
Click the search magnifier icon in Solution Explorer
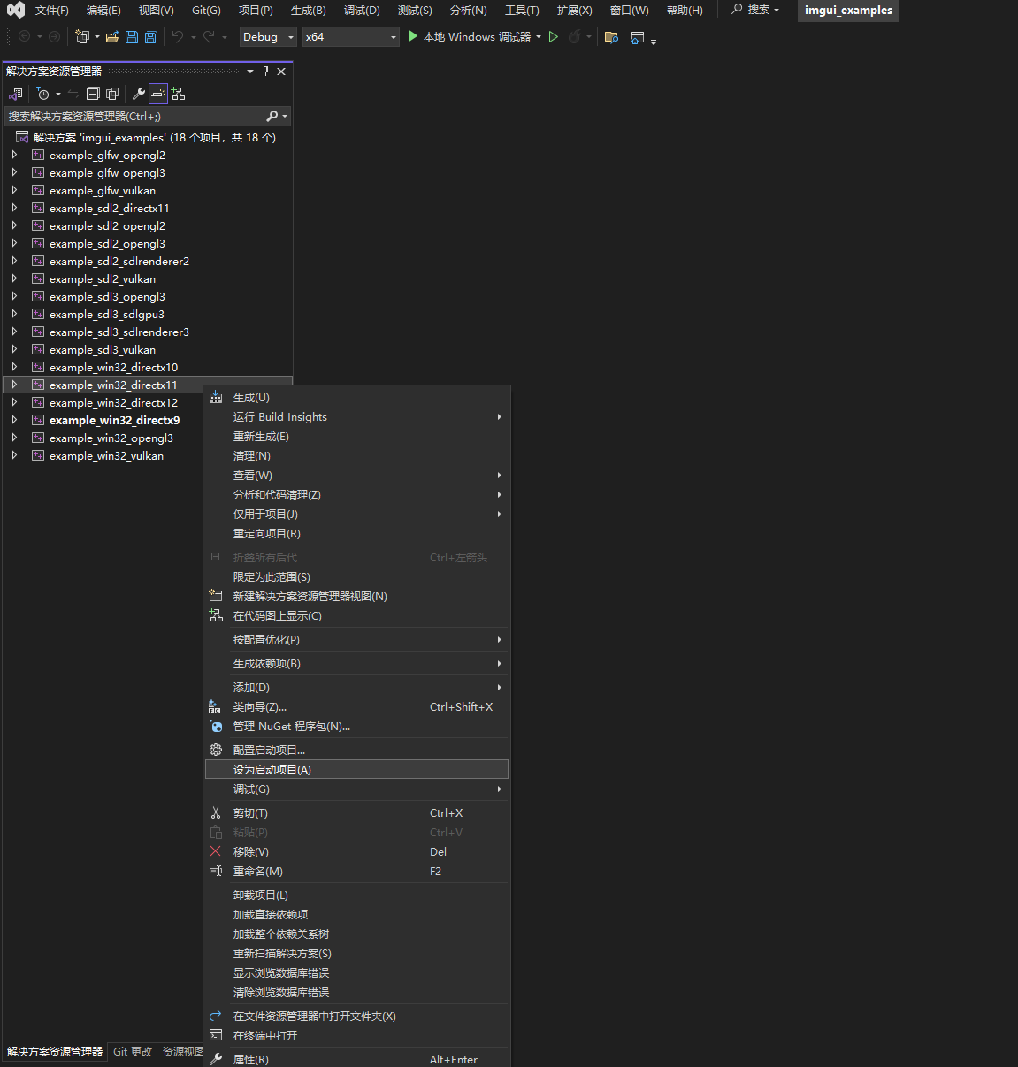pos(272,117)
